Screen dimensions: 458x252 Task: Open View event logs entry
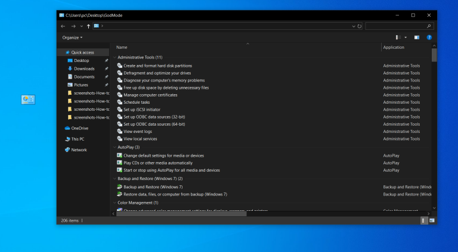(x=137, y=132)
